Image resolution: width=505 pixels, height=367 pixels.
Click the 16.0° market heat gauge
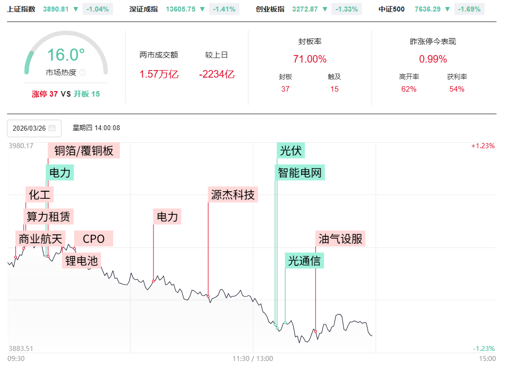pyautogui.click(x=66, y=55)
